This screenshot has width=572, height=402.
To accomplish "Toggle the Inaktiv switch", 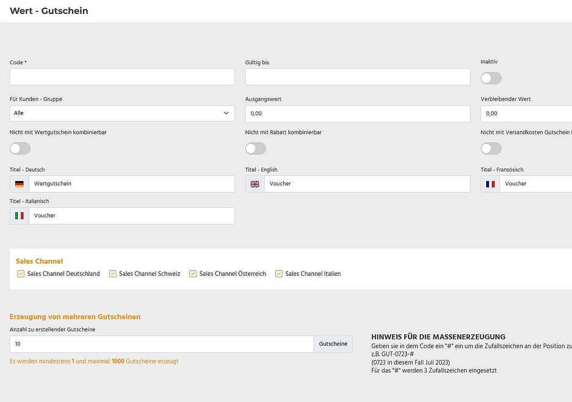I will coord(491,78).
